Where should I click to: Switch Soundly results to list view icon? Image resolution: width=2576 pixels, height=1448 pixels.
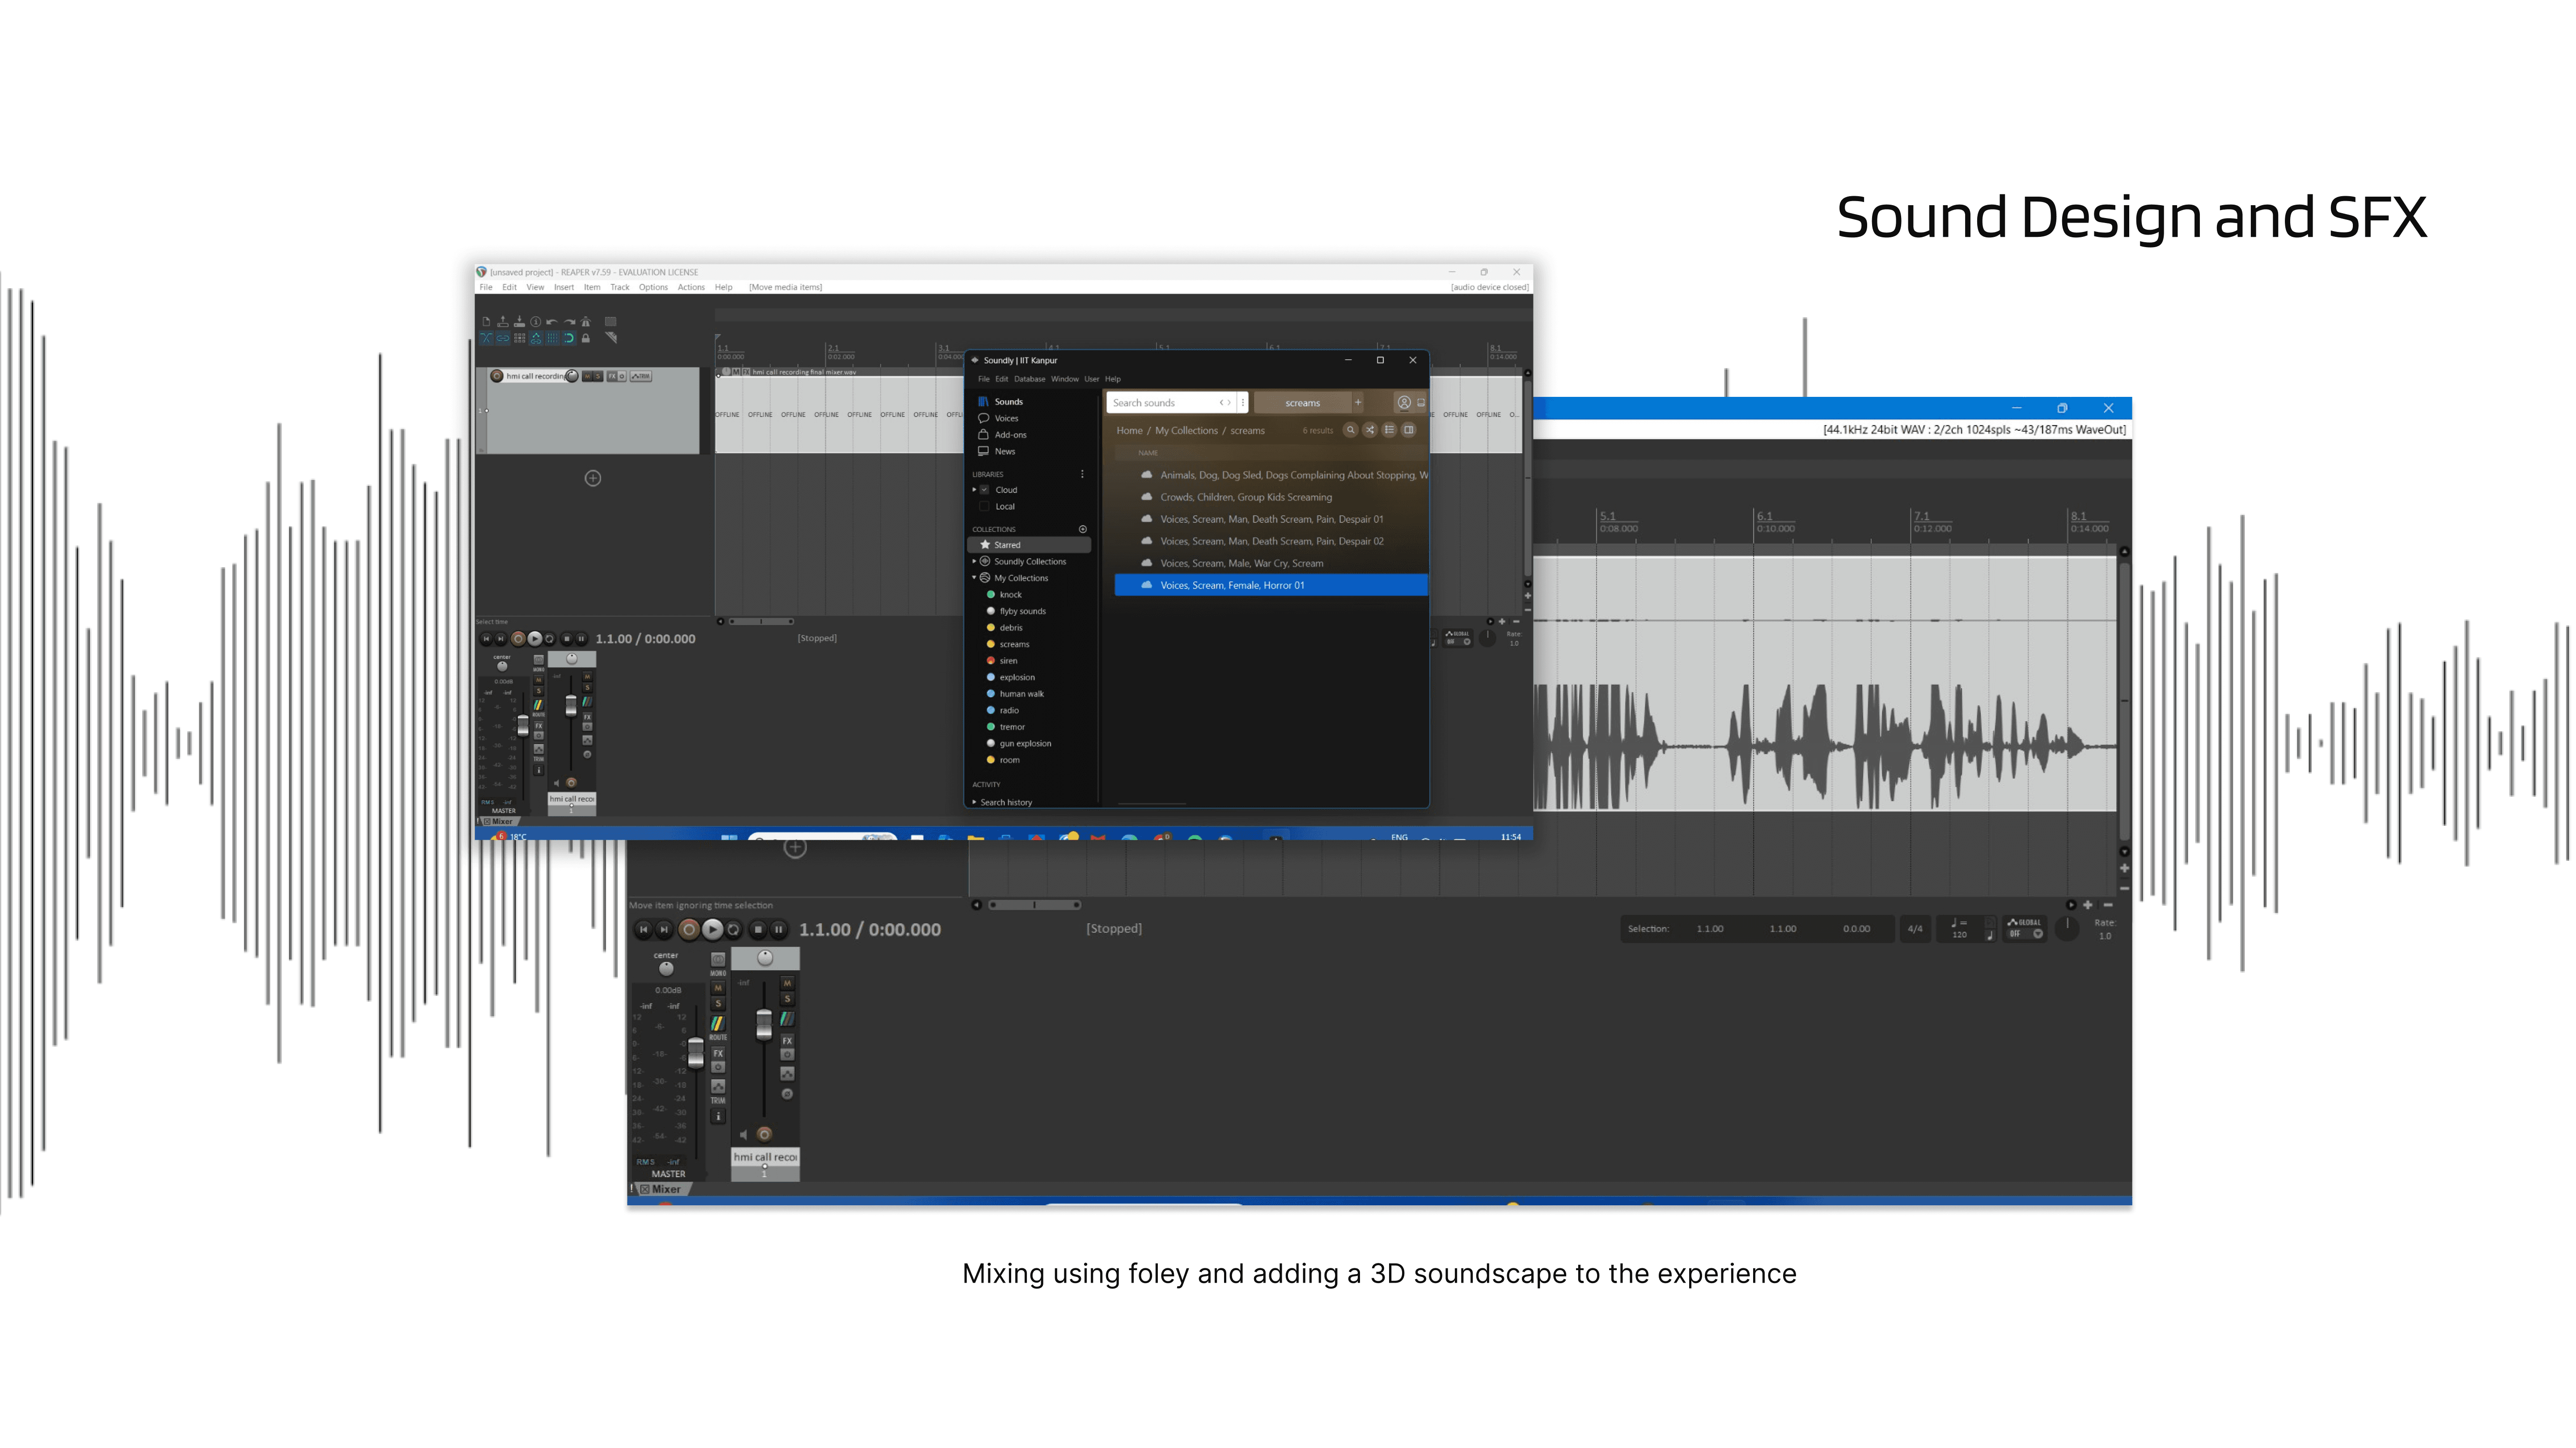tap(1389, 429)
